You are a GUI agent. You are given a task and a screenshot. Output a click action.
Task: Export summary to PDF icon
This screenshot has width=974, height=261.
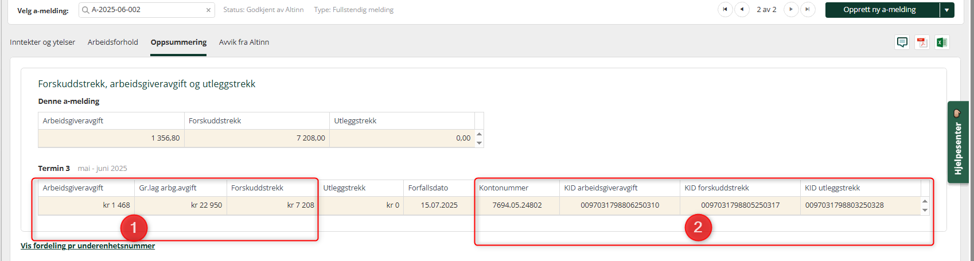click(922, 42)
